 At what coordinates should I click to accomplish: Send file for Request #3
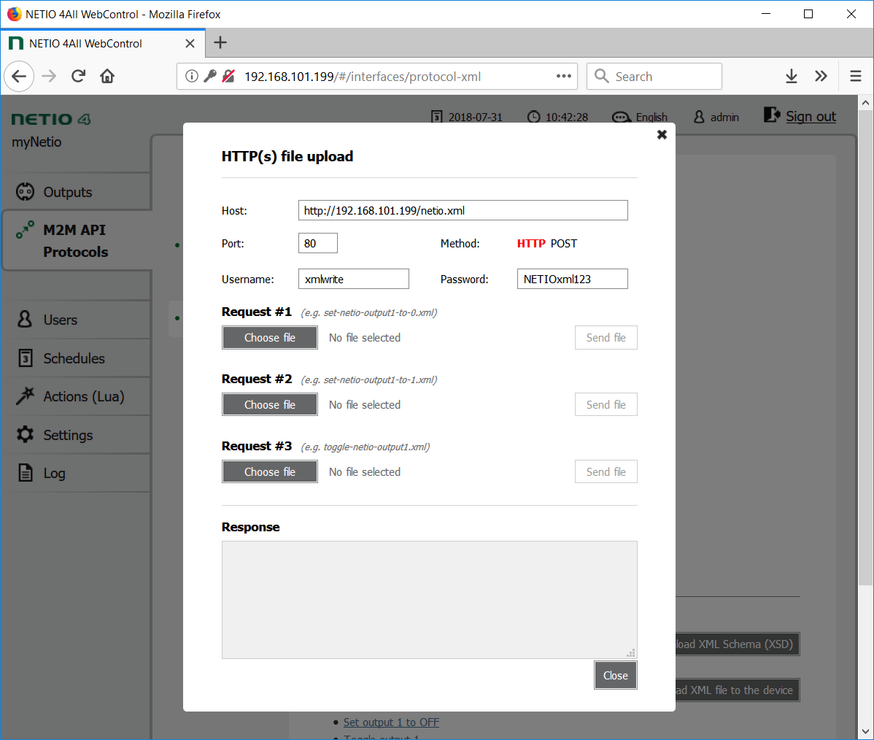pyautogui.click(x=606, y=471)
